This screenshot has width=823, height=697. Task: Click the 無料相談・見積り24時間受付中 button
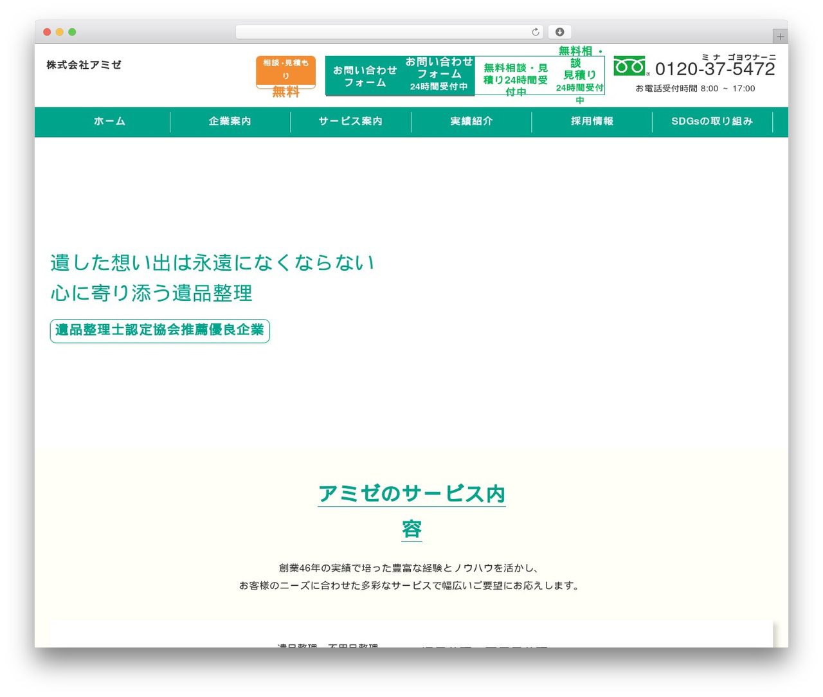(x=516, y=79)
